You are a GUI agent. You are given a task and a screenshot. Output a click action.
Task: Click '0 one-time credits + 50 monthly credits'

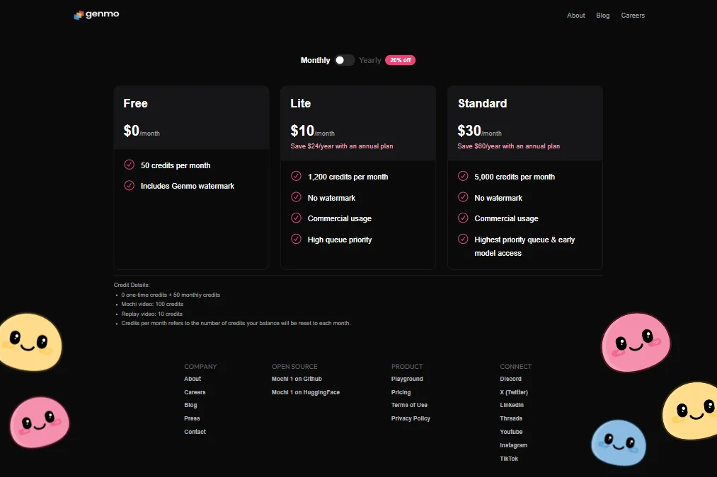[x=171, y=295]
